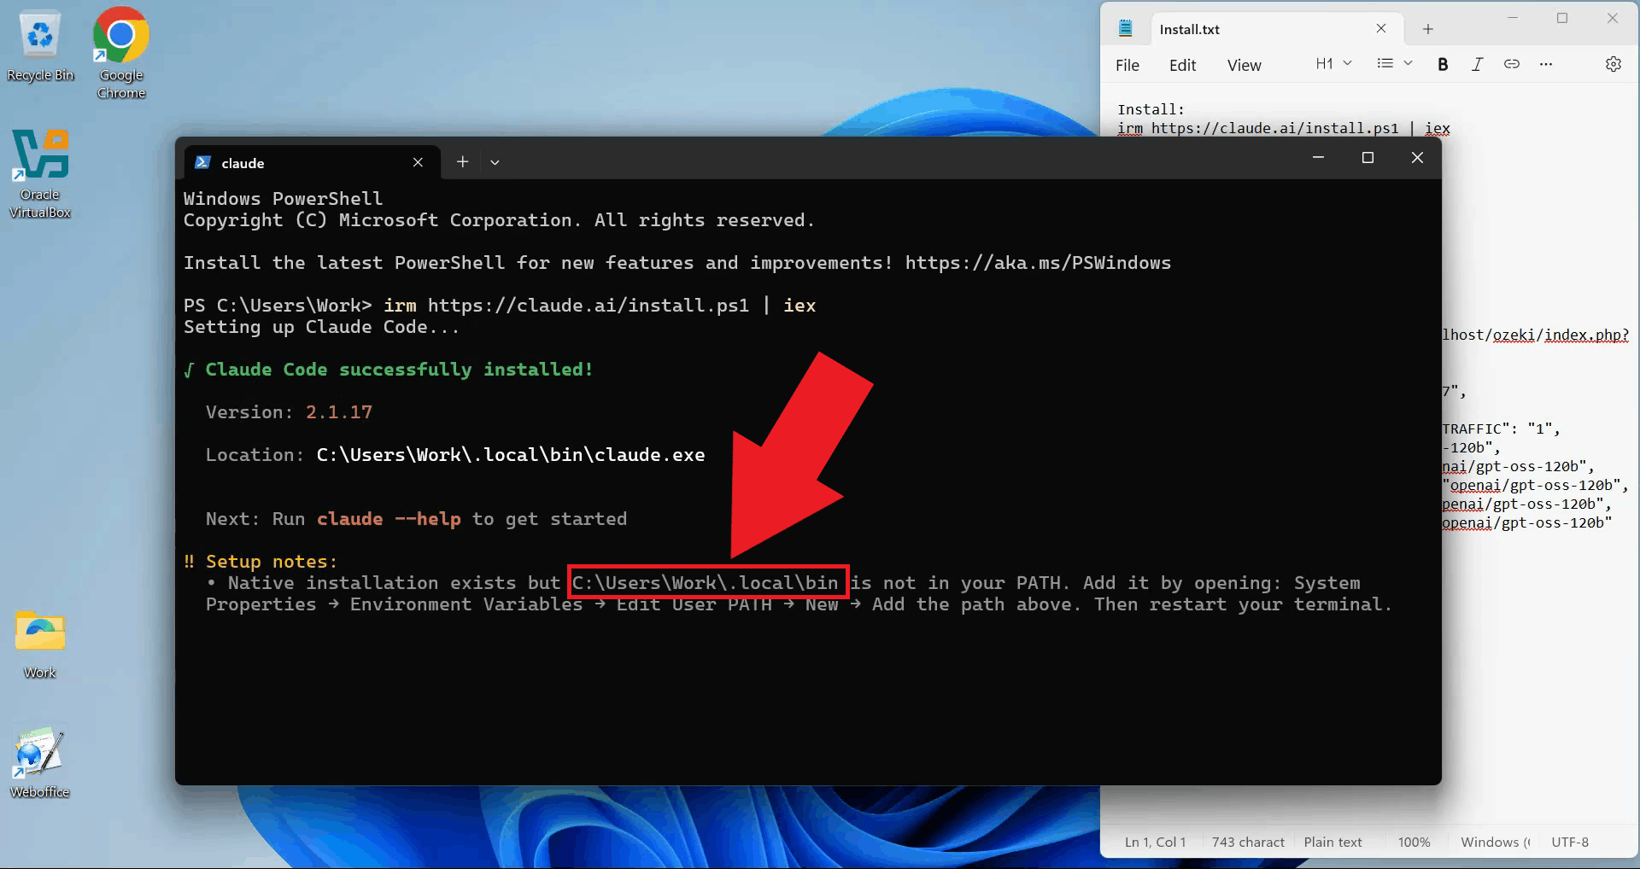The height and width of the screenshot is (869, 1640).
Task: Open Notepad settings with the gear icon
Action: [1614, 63]
